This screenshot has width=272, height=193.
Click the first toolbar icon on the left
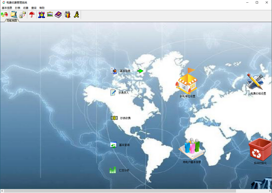click(x=5, y=14)
